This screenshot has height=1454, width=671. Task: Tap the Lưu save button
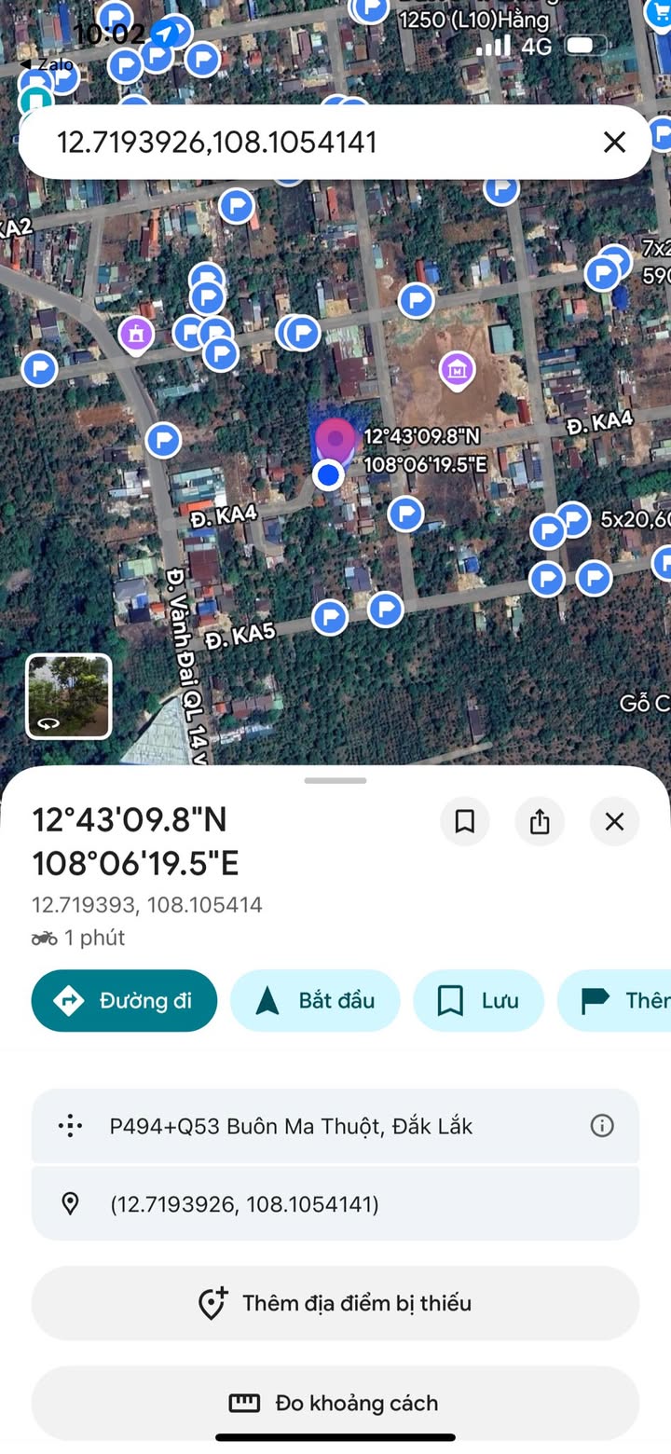(x=478, y=1000)
